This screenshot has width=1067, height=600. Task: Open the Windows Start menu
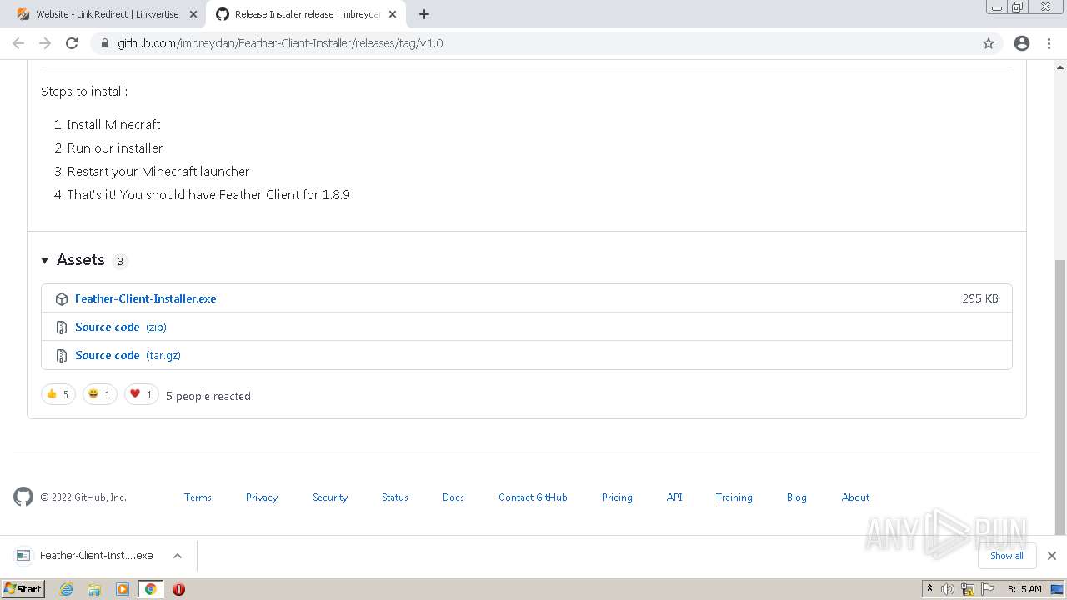(x=23, y=588)
